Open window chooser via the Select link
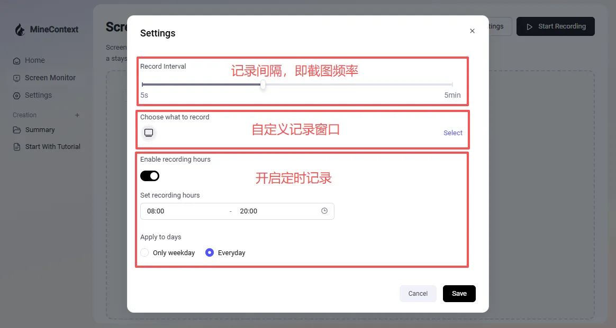This screenshot has width=616, height=328. 452,133
